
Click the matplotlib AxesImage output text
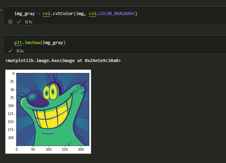(x=63, y=61)
